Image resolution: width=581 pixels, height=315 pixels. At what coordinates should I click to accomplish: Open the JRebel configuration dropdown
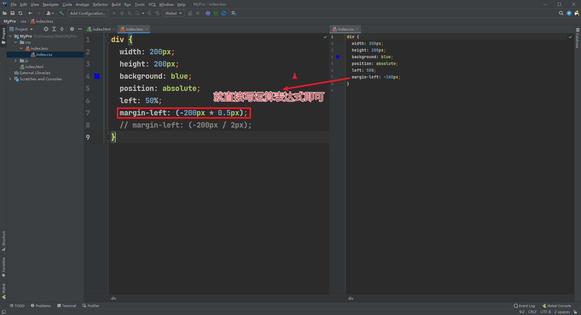point(173,13)
